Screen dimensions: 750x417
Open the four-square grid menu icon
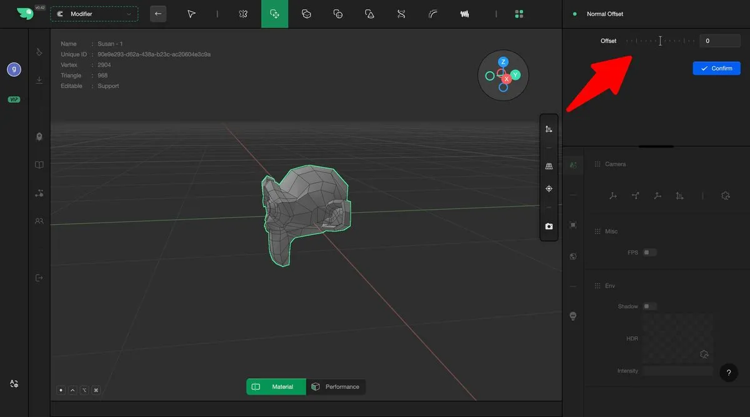click(x=519, y=14)
